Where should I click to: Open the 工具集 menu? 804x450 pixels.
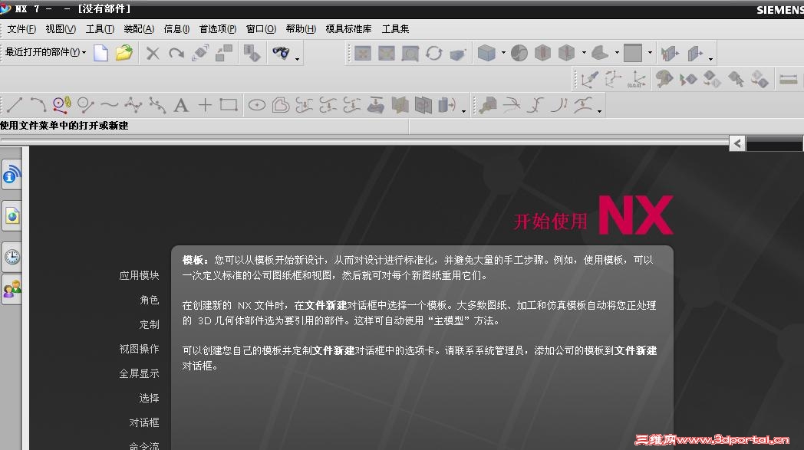click(395, 29)
